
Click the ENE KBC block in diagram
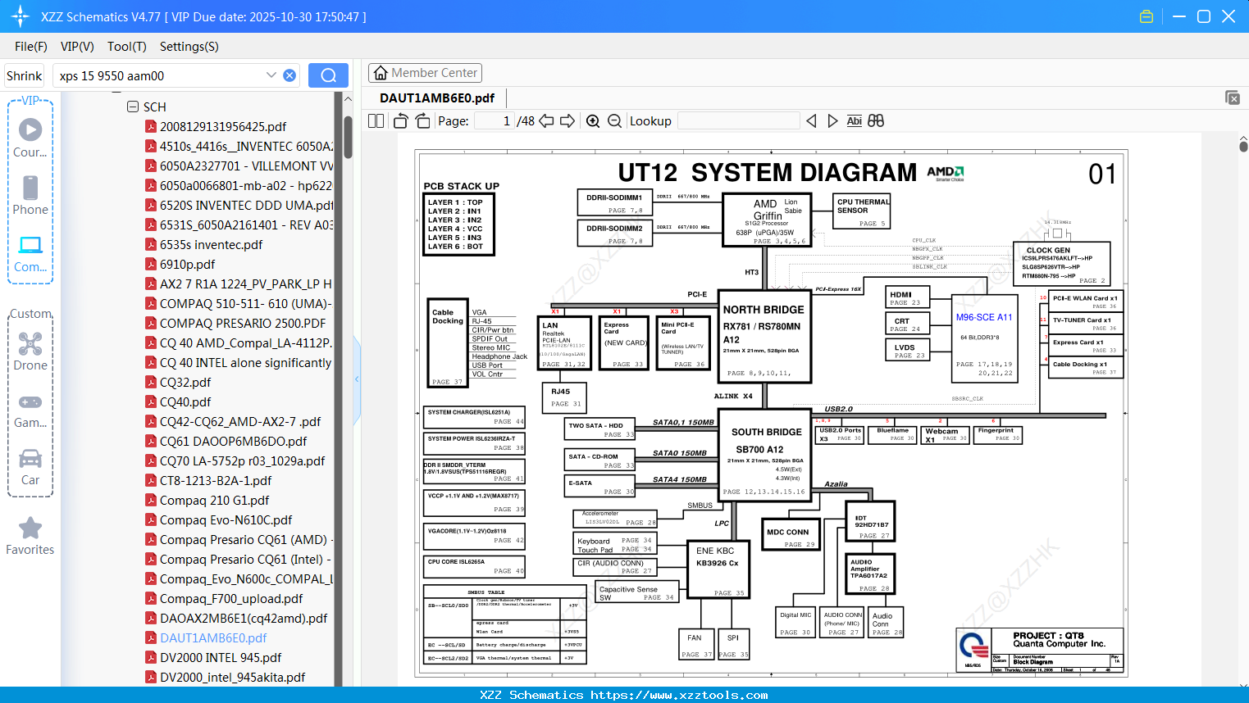(x=718, y=570)
